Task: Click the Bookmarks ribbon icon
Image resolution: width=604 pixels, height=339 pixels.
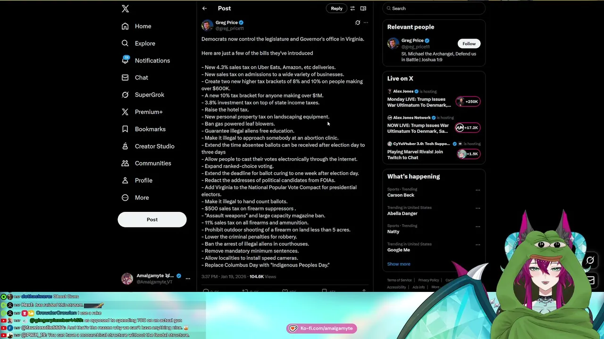Action: click(125, 129)
